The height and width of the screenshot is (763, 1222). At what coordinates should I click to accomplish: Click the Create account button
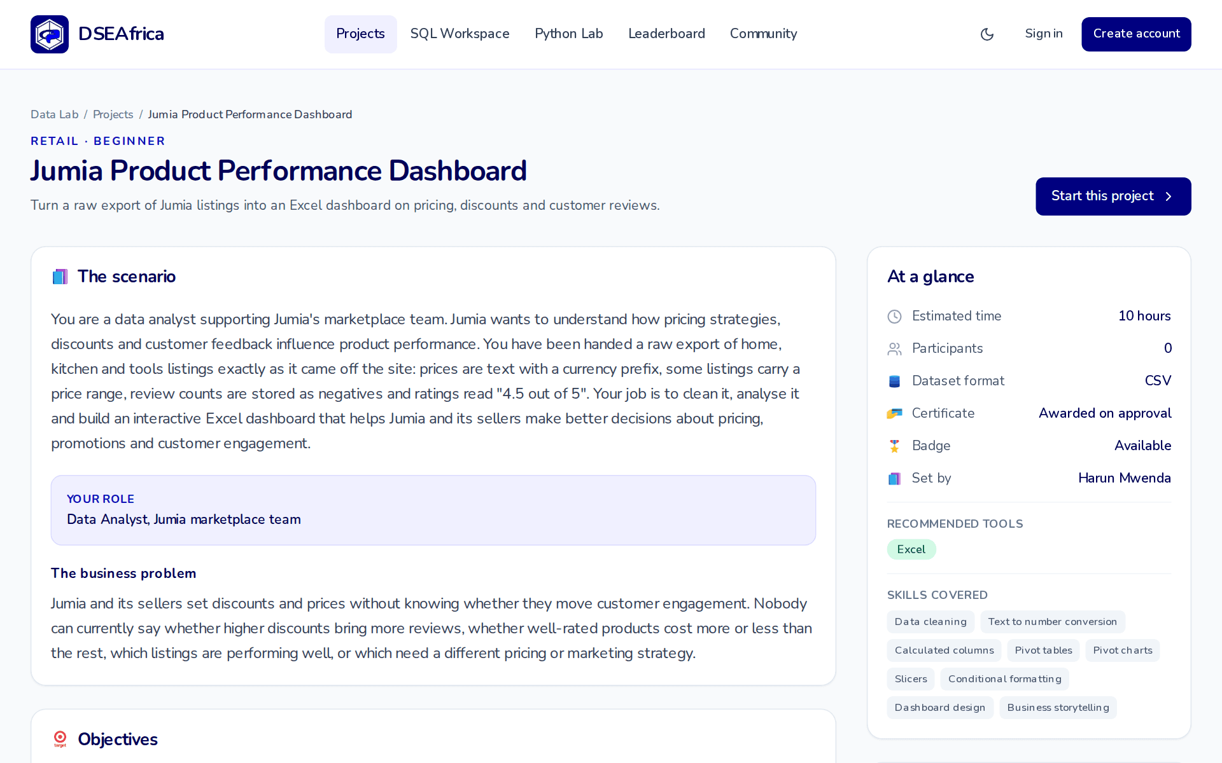tap(1136, 34)
